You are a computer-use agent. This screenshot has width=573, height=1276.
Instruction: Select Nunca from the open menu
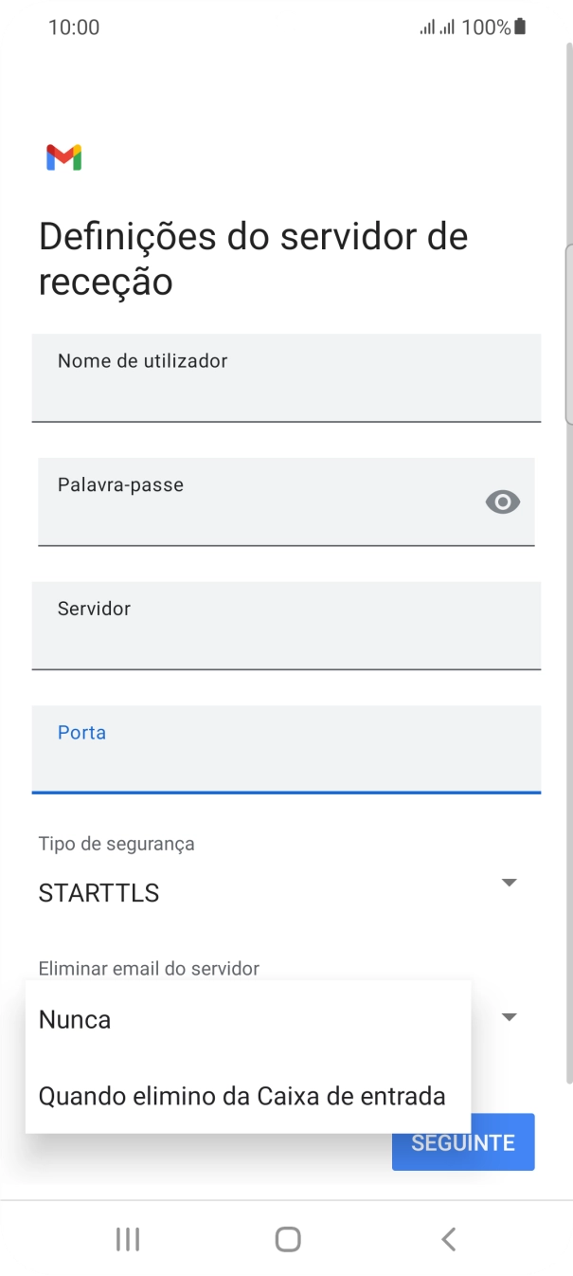pos(74,1019)
